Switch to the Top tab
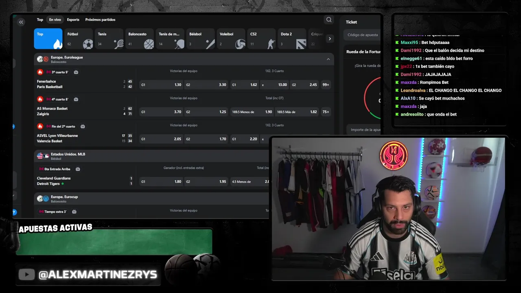 (x=40, y=20)
